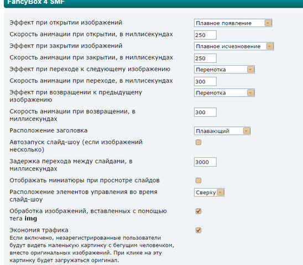Click the label 'Экономия трафика'
Screen dimensions: 303x265
pyautogui.click(x=39, y=230)
